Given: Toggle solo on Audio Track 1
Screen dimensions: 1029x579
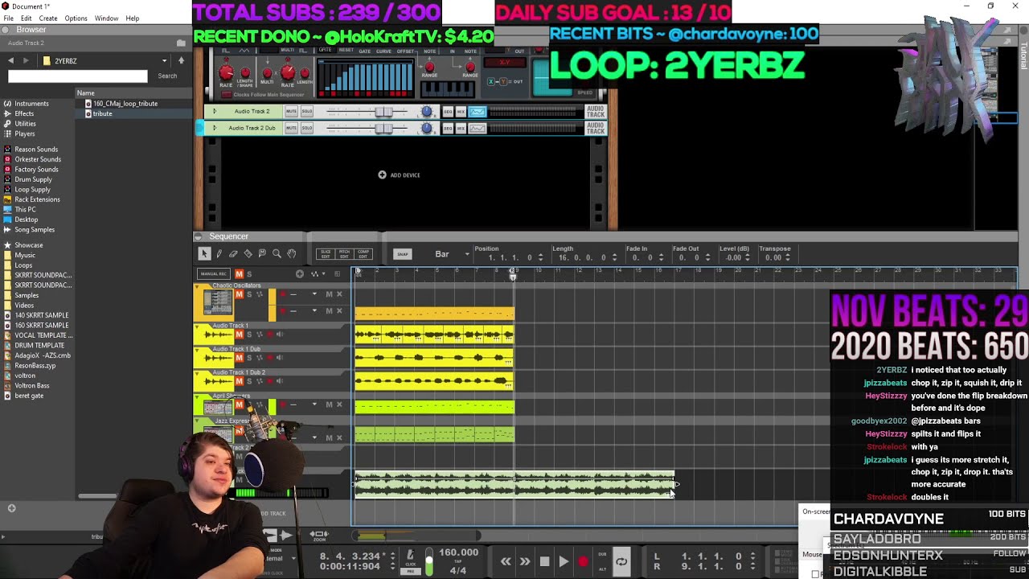Looking at the screenshot, I should 249,334.
